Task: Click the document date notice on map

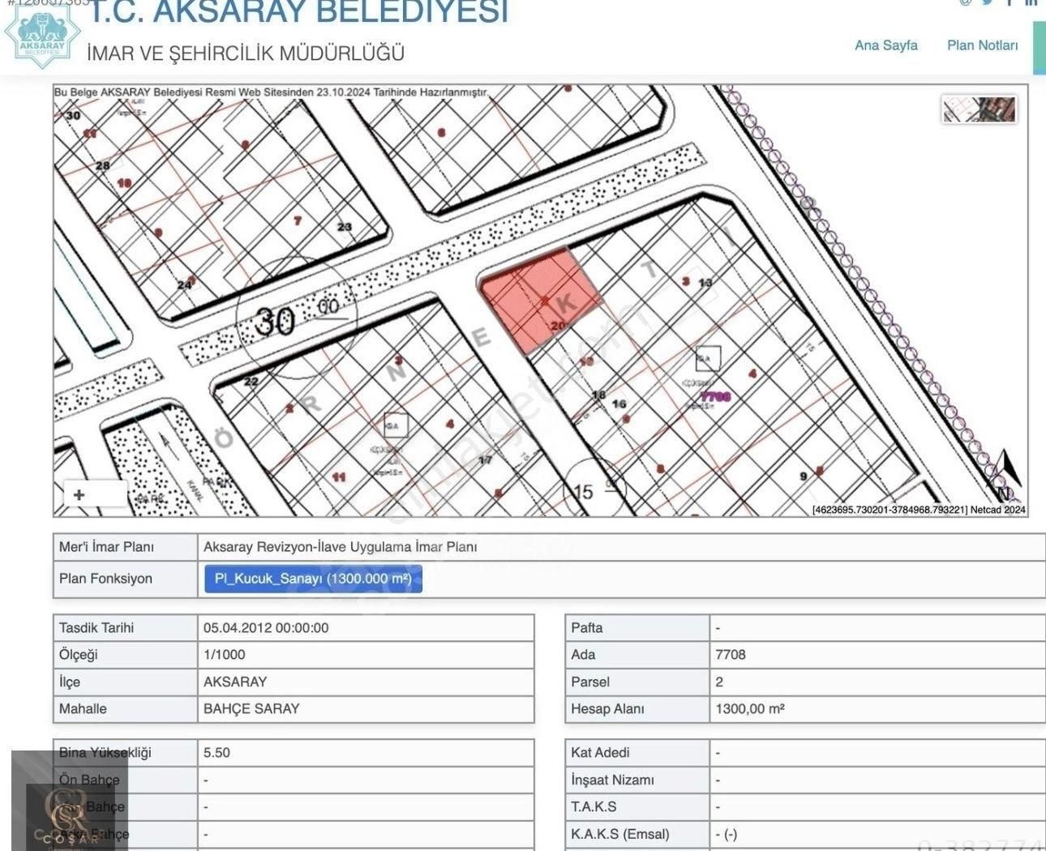Action: [271, 92]
